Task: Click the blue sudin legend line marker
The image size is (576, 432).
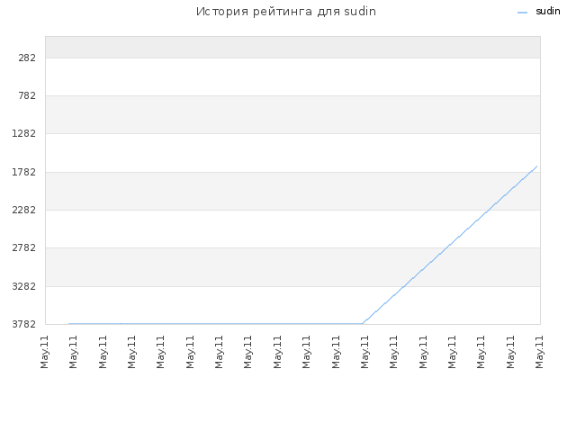Action: 522,13
